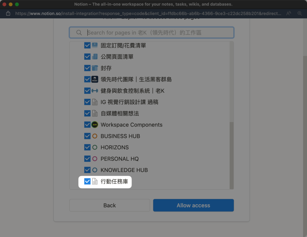
Task: Click the orange circle BUSINESS HUB icon
Action: [x=95, y=136]
